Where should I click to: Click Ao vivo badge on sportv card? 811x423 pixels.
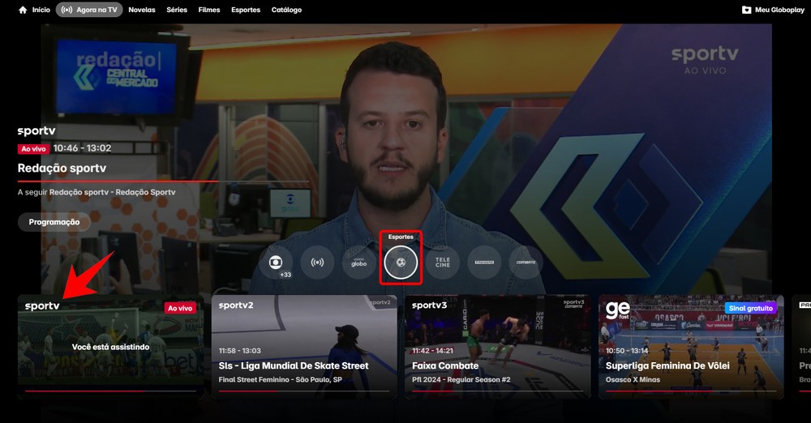point(180,308)
